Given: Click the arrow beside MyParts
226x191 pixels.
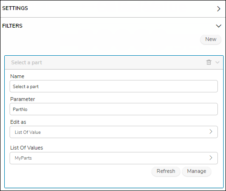Looking at the screenshot, I should click(x=211, y=158).
